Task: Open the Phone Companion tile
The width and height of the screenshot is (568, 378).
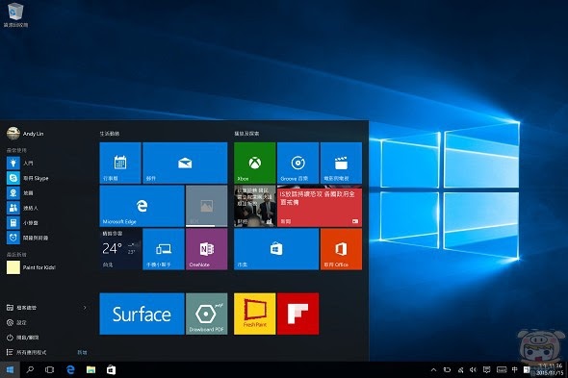Action: coord(164,249)
